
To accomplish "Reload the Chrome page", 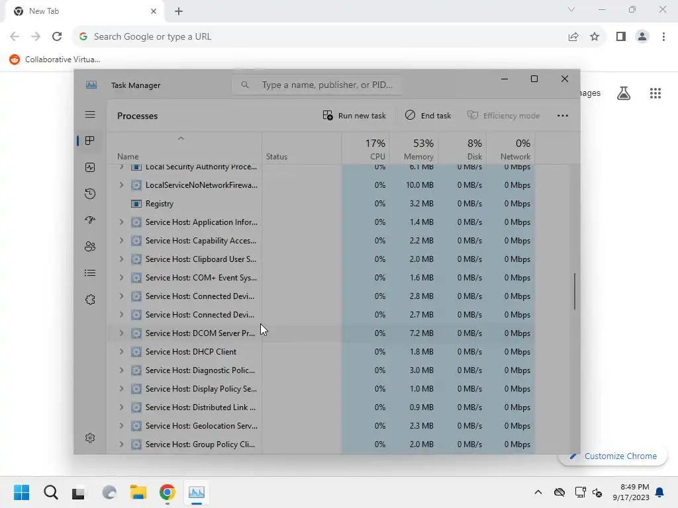I will click(57, 36).
